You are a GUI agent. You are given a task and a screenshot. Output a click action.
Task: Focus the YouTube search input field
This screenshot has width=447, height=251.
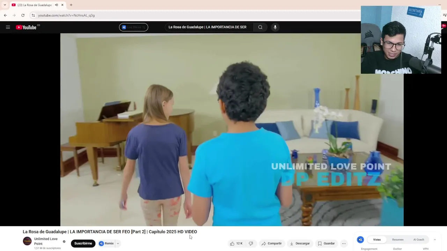(x=209, y=27)
